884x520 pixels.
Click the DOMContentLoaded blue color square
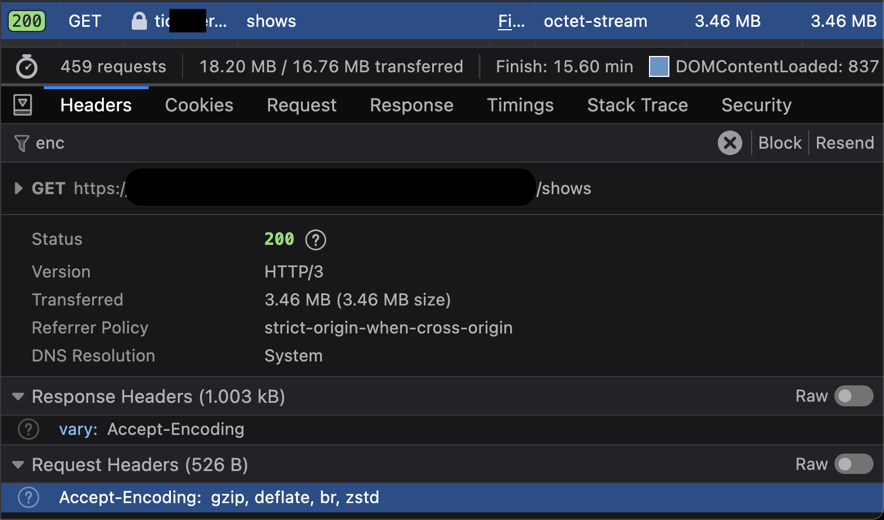[x=659, y=66]
